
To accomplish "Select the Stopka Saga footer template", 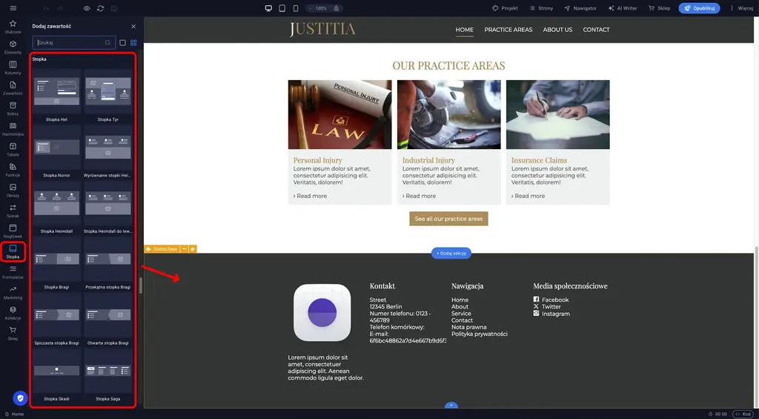I will pos(108,375).
